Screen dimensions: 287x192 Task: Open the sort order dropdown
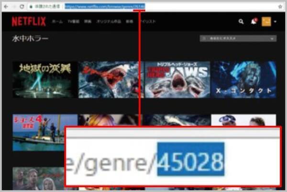coord(238,38)
